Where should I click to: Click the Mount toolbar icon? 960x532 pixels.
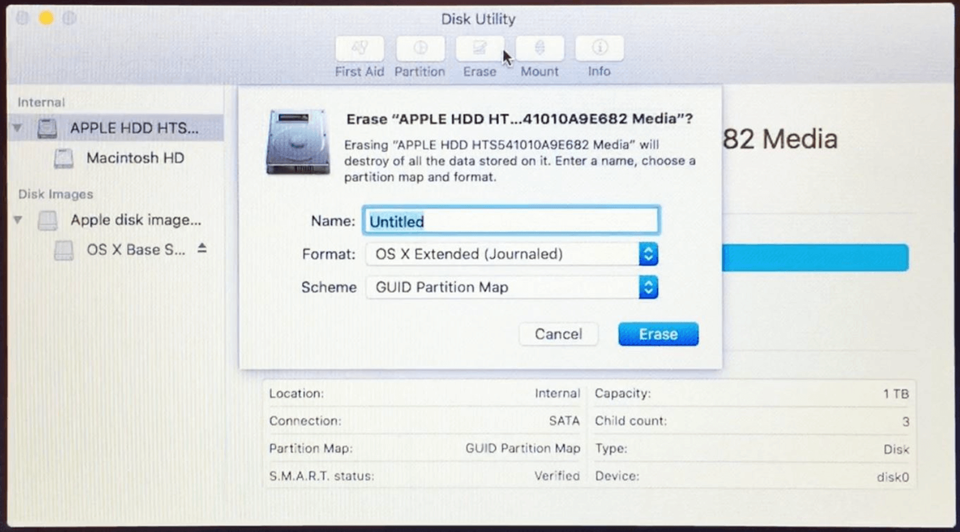(540, 48)
